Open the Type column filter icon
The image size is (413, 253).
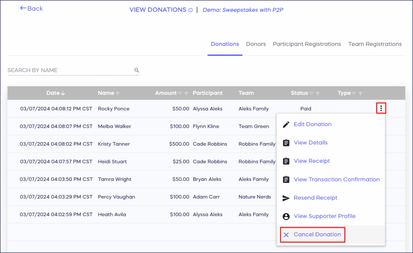[x=354, y=93]
